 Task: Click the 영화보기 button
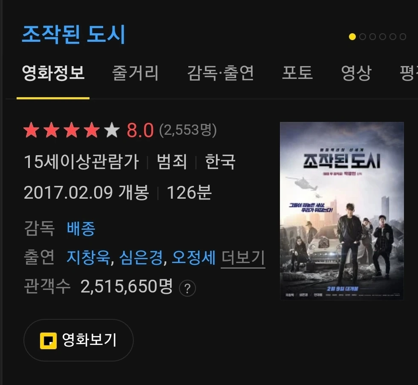[x=78, y=340]
